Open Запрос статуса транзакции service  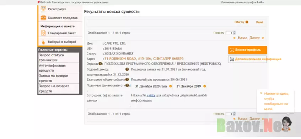pos(59,58)
